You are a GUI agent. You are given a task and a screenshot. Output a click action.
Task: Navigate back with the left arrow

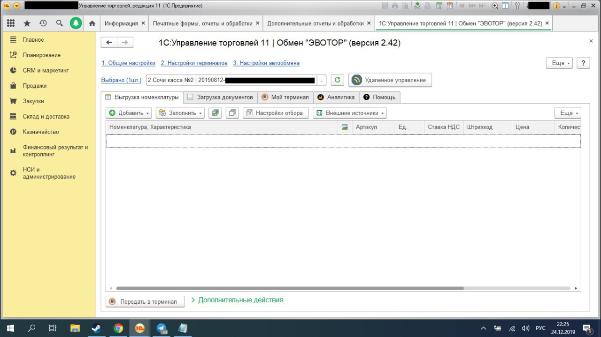[109, 43]
